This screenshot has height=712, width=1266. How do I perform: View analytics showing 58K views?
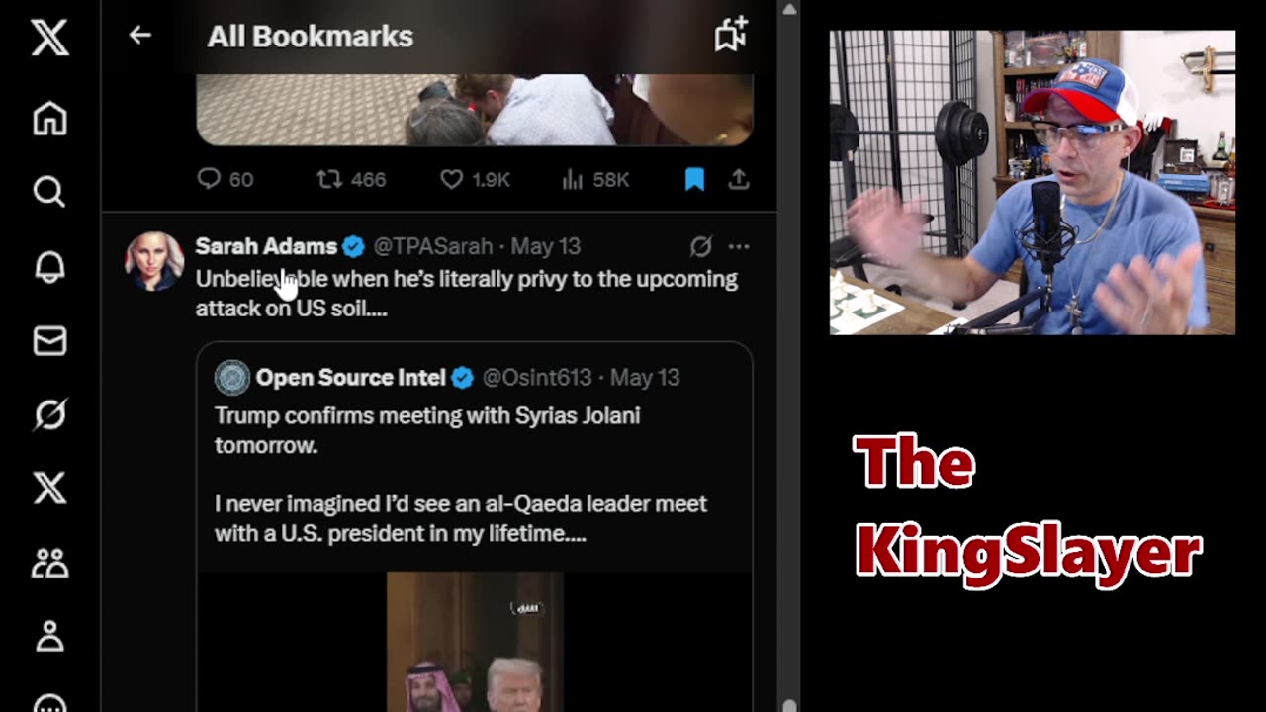point(595,179)
